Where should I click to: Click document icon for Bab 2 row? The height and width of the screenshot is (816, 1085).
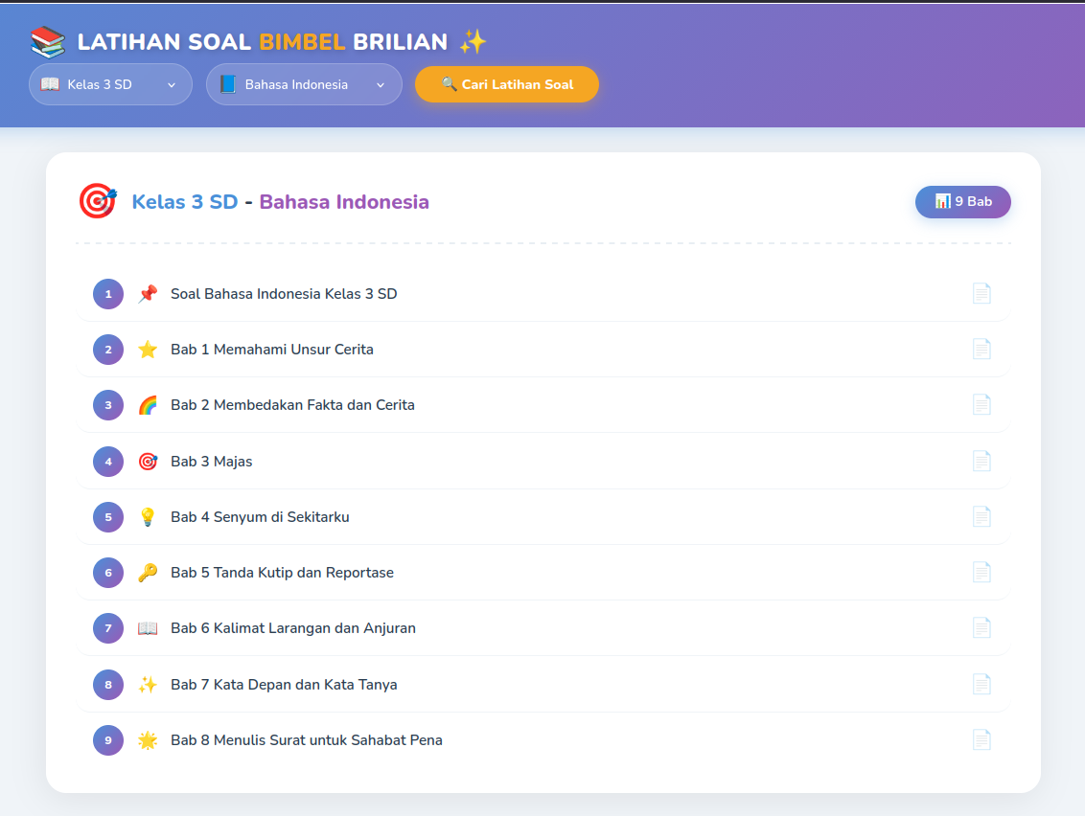click(x=981, y=404)
